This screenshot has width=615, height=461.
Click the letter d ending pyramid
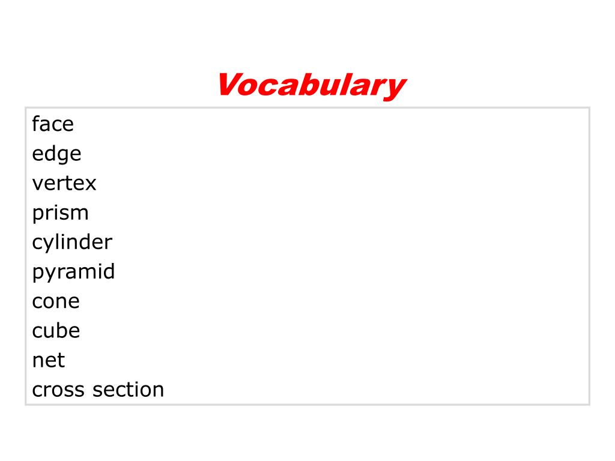(x=109, y=271)
